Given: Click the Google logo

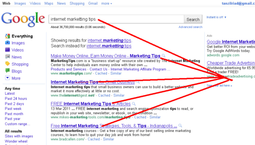Looking at the screenshot, I should (23, 19).
